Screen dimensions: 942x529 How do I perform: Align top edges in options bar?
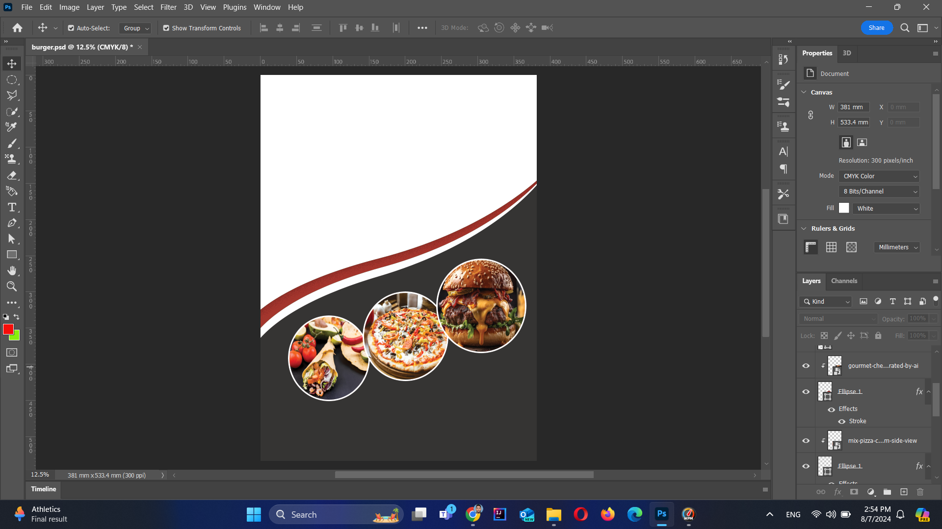click(x=343, y=28)
